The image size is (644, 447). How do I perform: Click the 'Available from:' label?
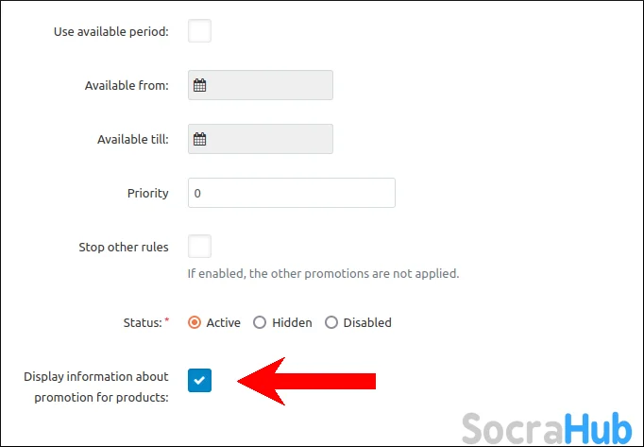(x=127, y=85)
